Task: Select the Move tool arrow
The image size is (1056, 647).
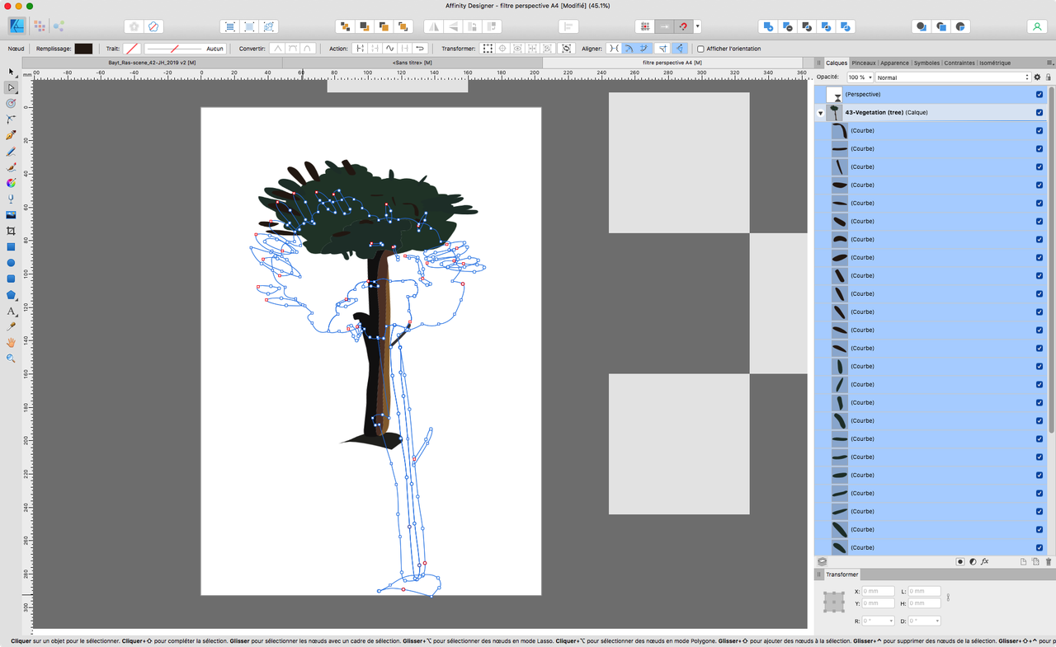Action: click(11, 72)
